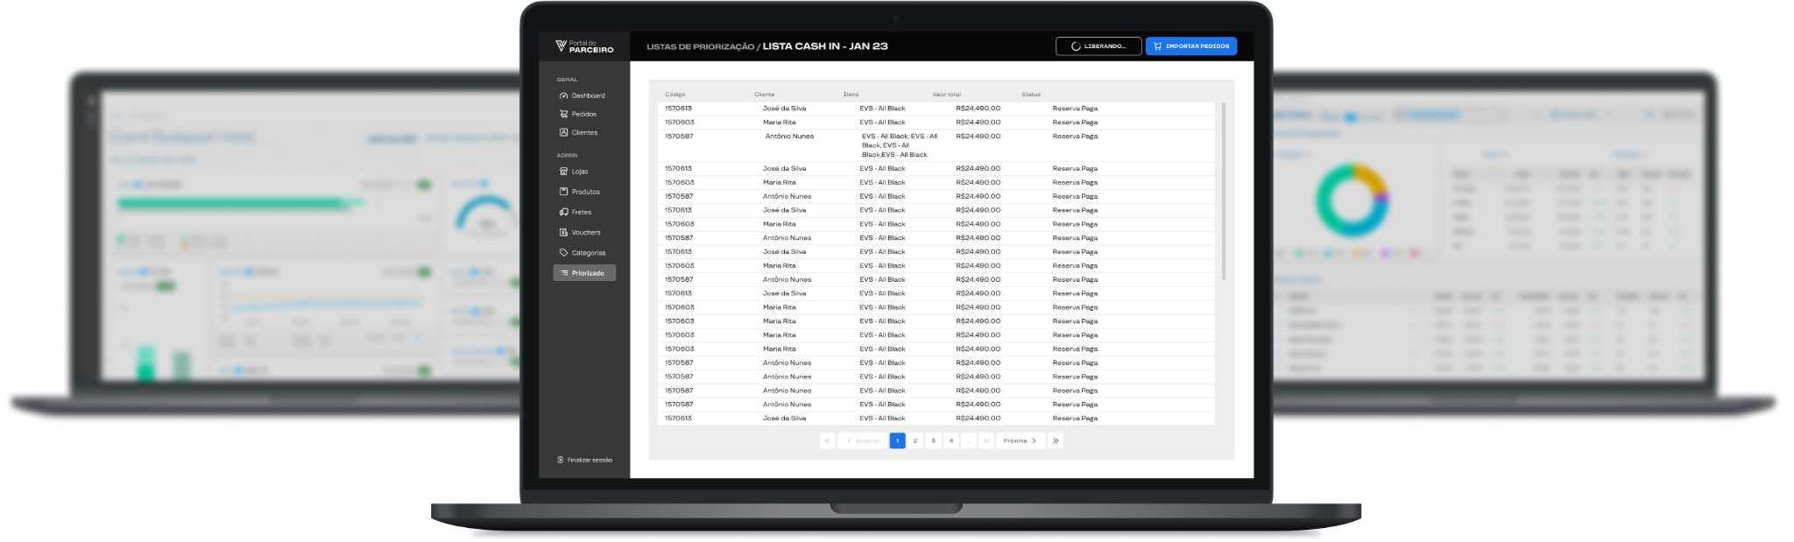Screen dimensions: 1794x542
Task: Select the Vouchers icon in sidebar
Action: 563,232
